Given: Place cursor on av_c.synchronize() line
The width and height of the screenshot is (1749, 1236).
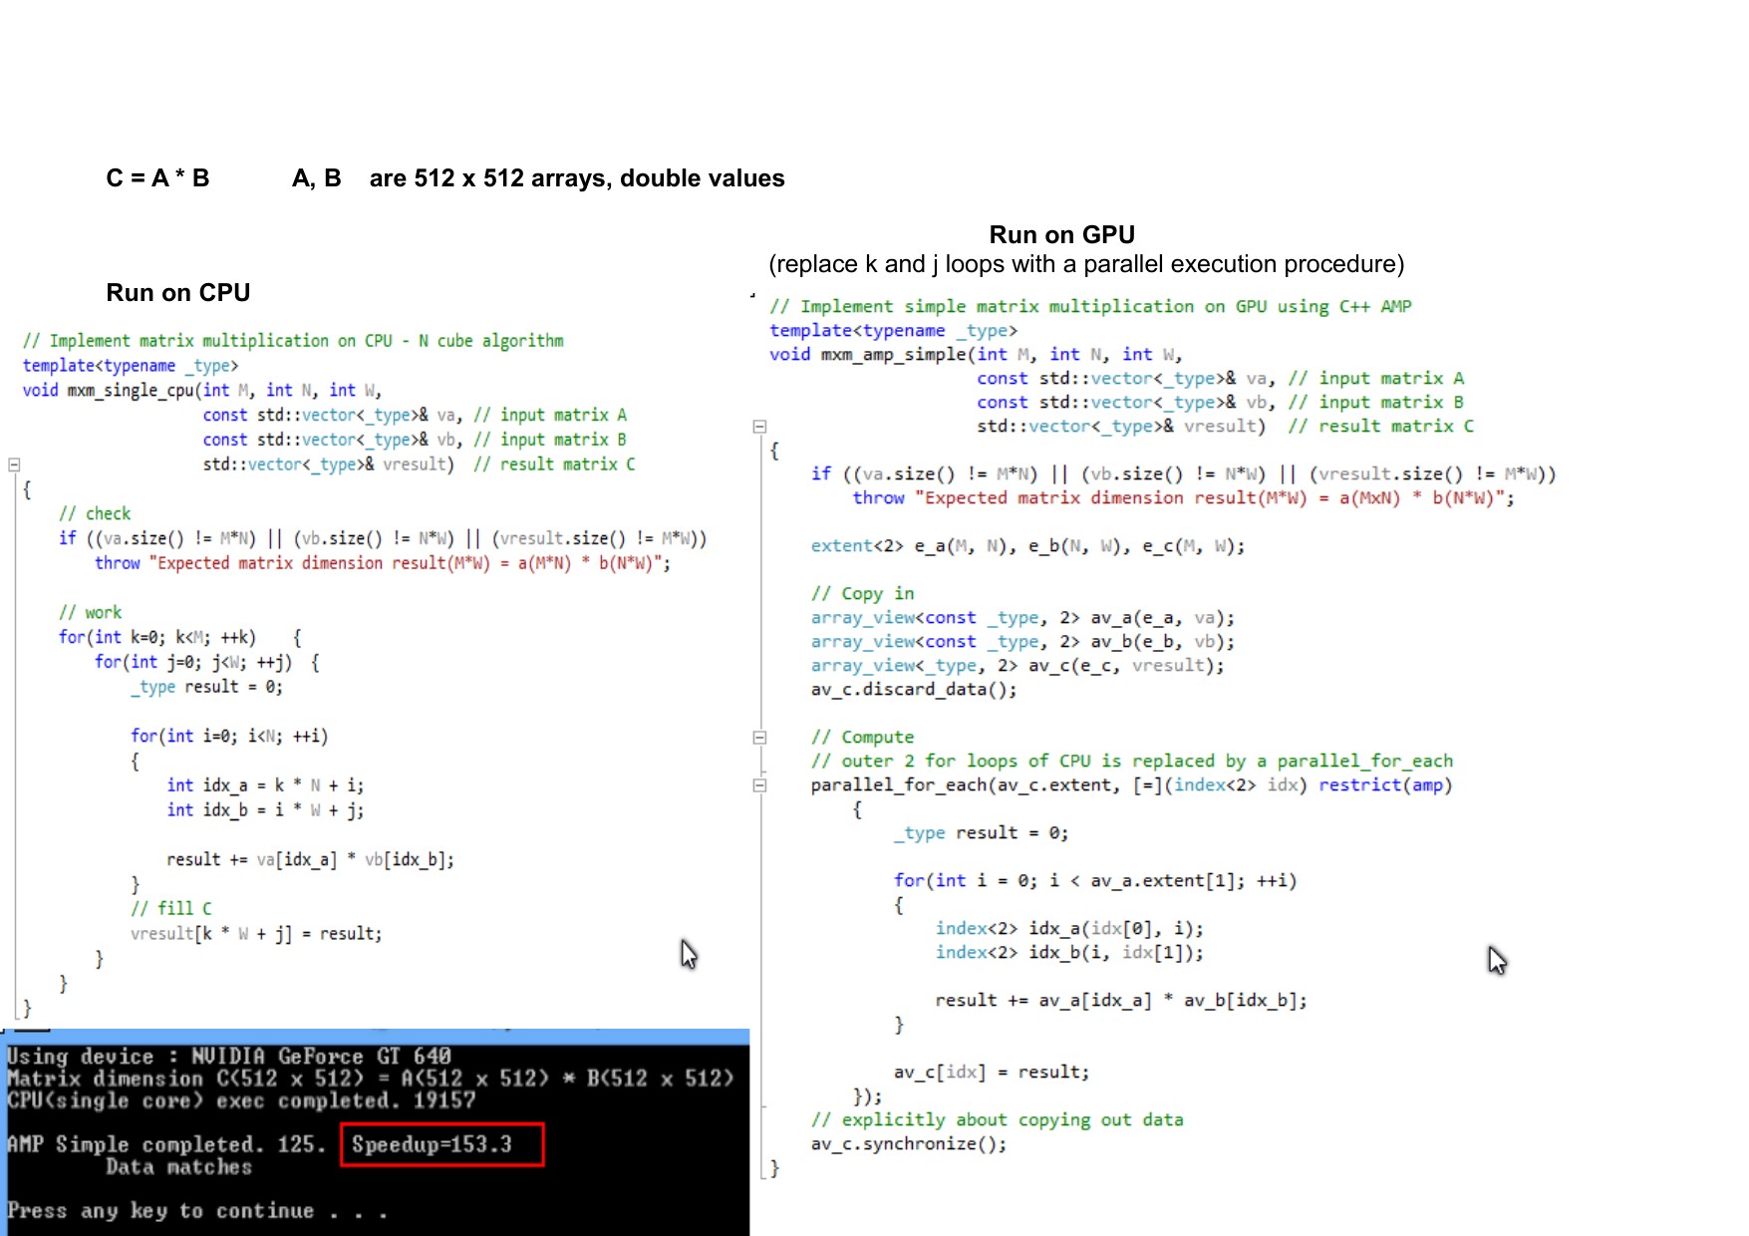Looking at the screenshot, I should coord(908,1144).
